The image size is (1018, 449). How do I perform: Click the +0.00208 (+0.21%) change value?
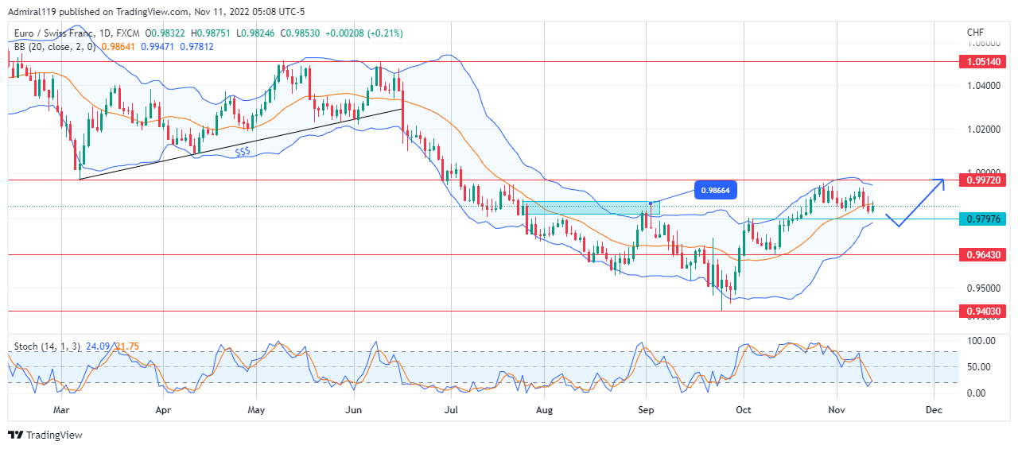[364, 33]
